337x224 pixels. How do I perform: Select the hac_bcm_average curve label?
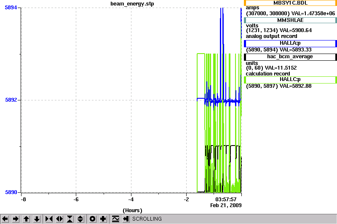coord(290,57)
